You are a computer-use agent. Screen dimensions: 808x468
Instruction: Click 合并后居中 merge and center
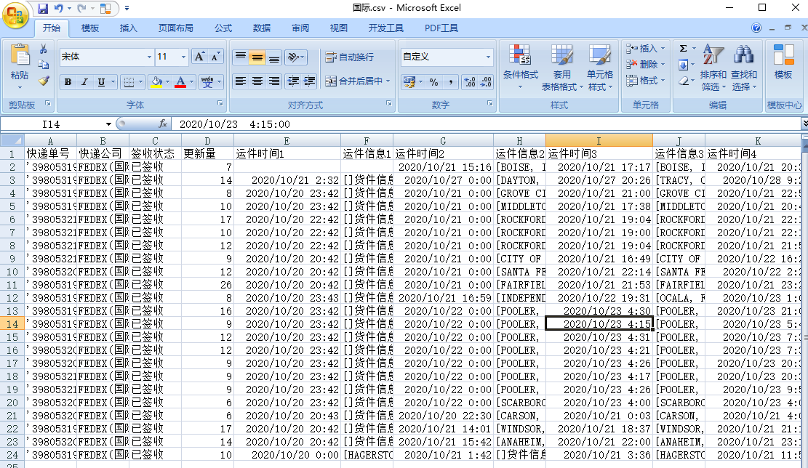point(358,81)
